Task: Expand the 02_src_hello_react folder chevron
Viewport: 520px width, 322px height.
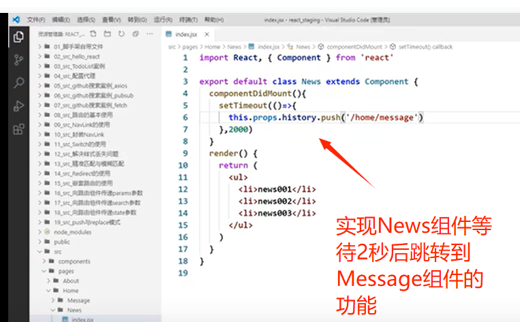Action: click(x=40, y=57)
